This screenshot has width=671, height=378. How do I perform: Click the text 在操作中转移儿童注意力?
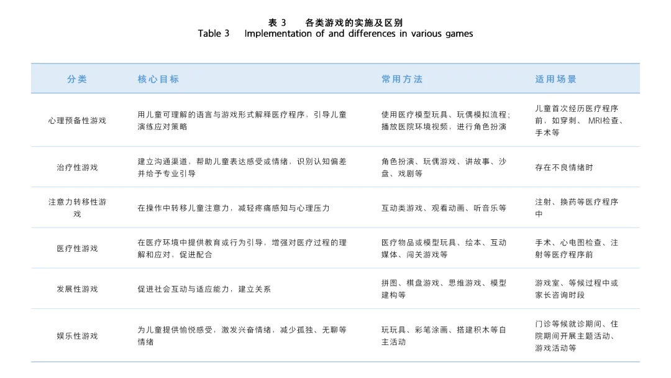[233, 208]
